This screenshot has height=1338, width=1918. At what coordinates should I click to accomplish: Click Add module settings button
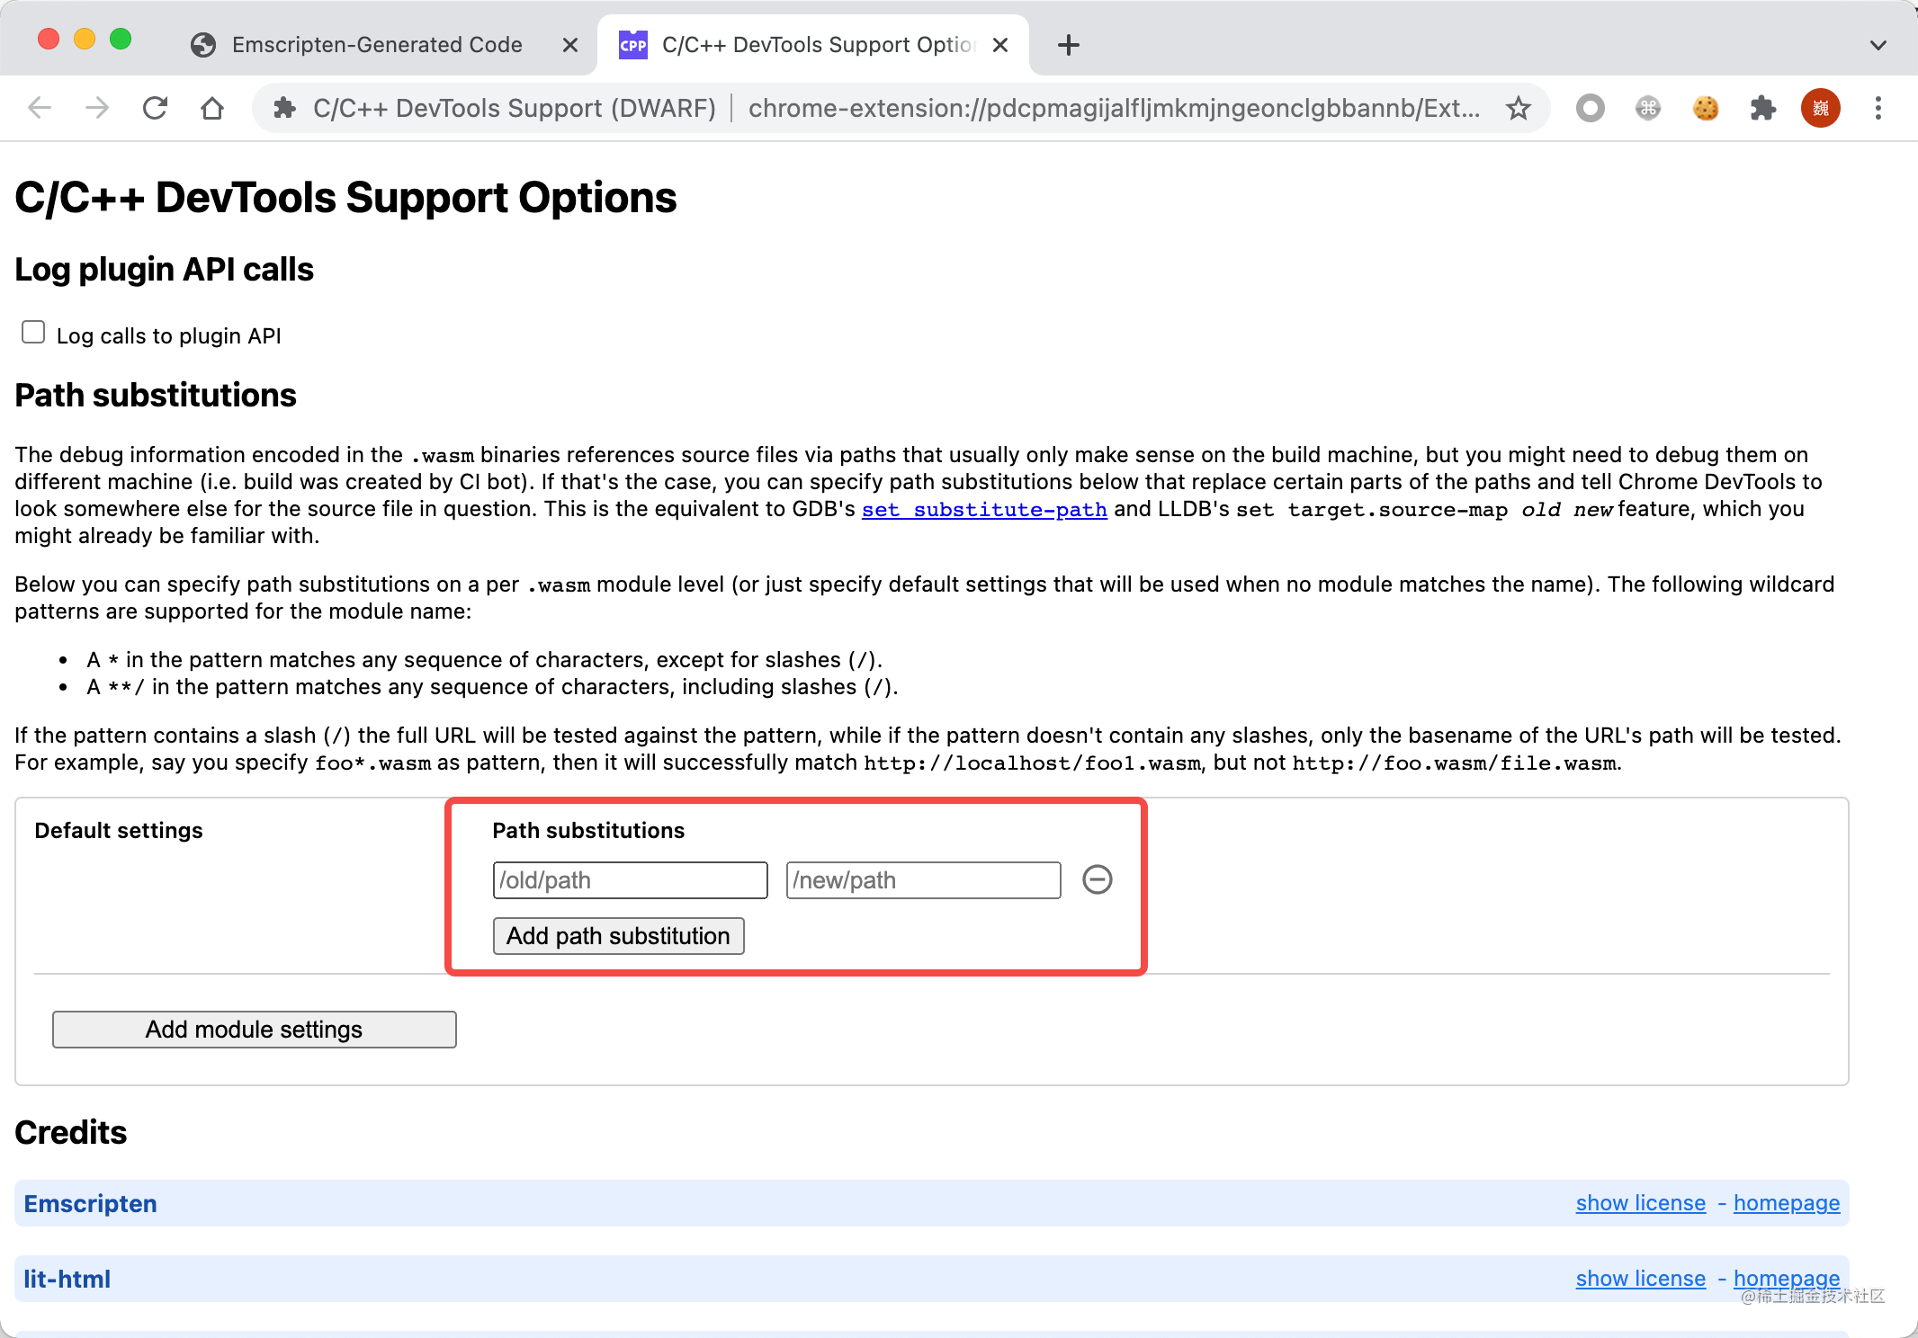click(255, 1030)
